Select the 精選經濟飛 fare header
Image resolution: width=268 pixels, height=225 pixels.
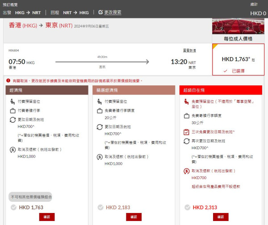click(x=134, y=90)
